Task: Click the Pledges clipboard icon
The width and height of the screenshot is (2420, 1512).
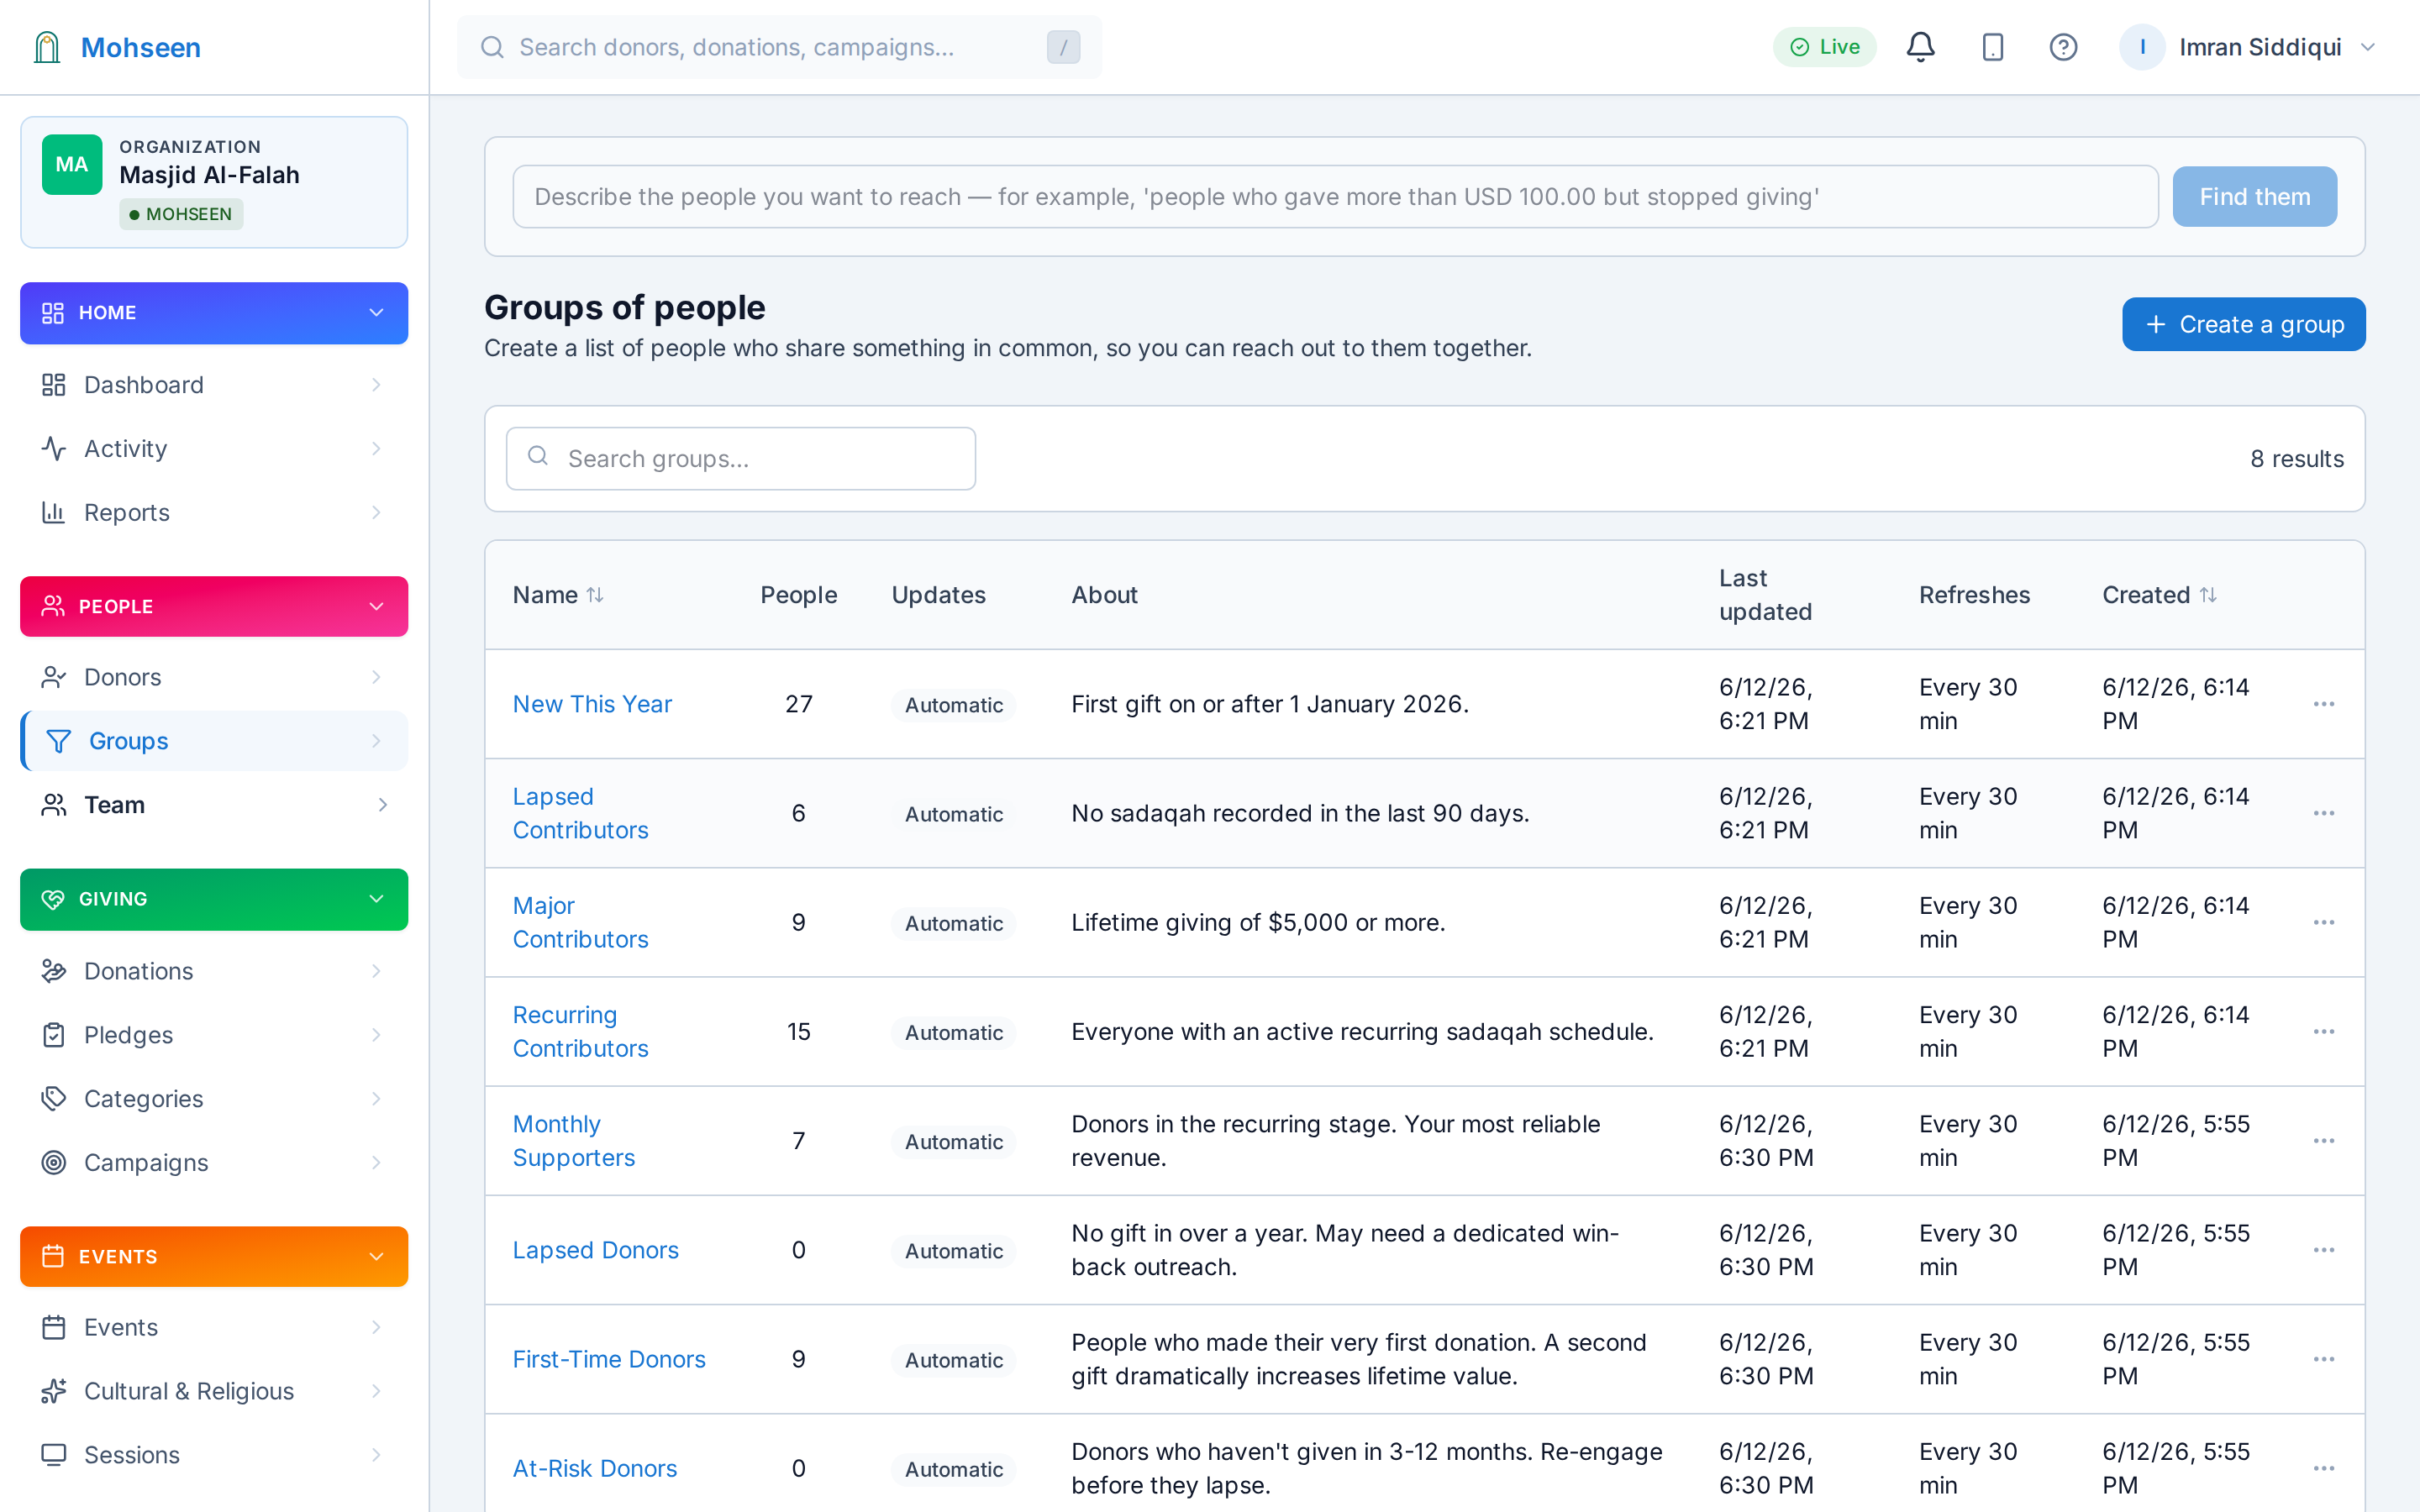Action: pos(53,1035)
